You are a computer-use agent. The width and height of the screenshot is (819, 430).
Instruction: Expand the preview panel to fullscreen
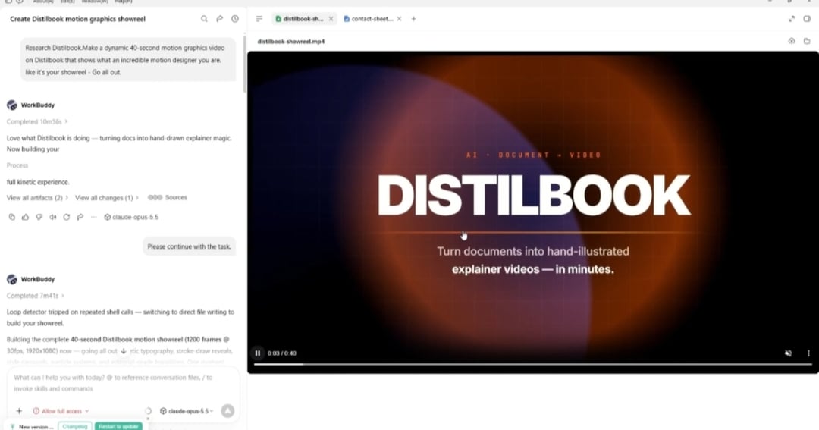pyautogui.click(x=791, y=19)
